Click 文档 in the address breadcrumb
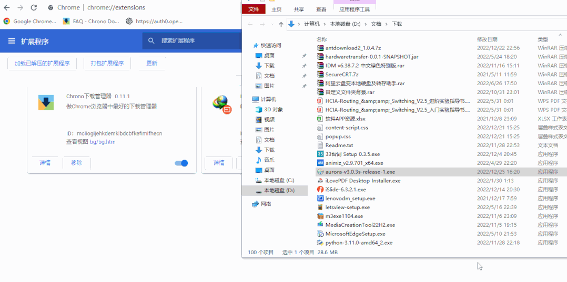 [x=377, y=24]
